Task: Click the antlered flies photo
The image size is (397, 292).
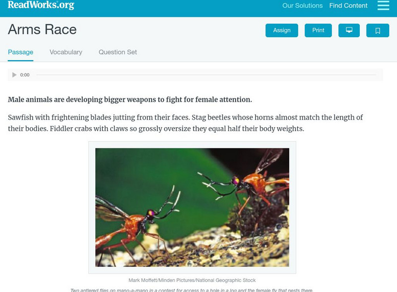Action: point(192,208)
